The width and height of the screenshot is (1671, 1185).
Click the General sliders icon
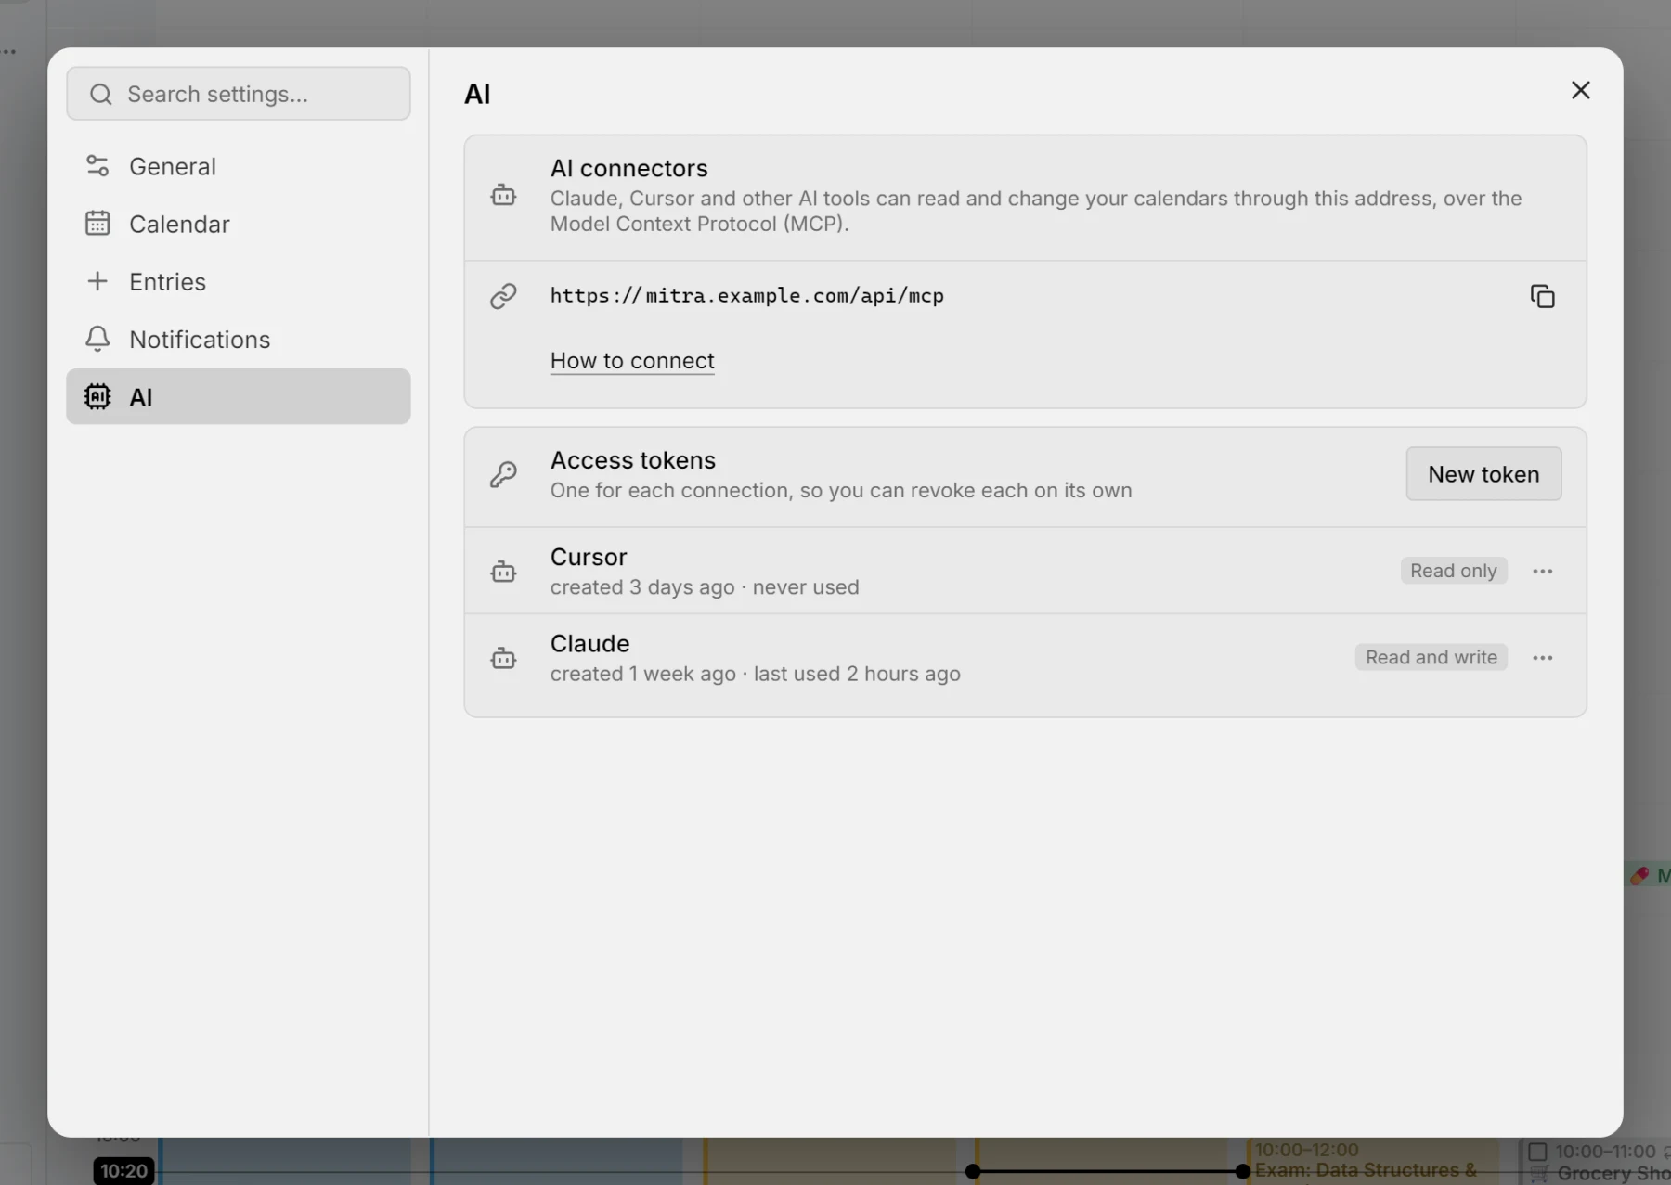(x=97, y=166)
